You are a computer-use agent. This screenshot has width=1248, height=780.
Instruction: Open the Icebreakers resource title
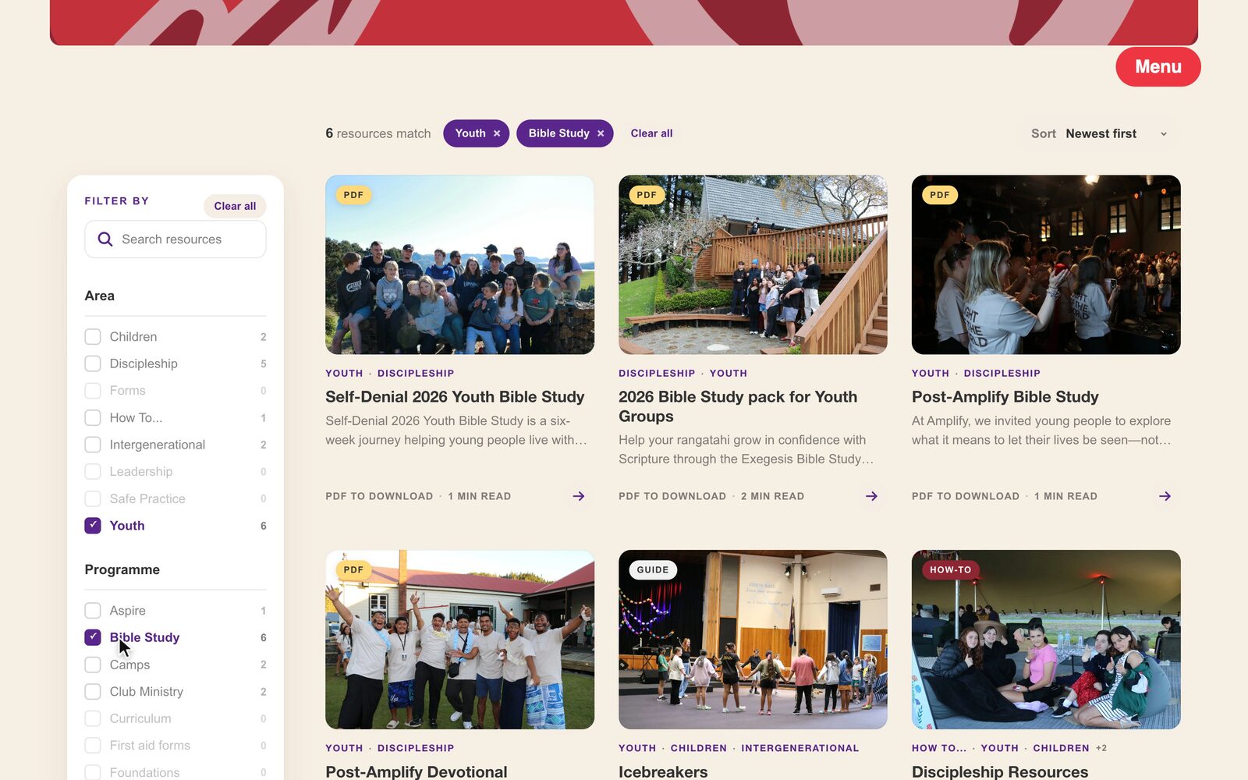point(663,771)
